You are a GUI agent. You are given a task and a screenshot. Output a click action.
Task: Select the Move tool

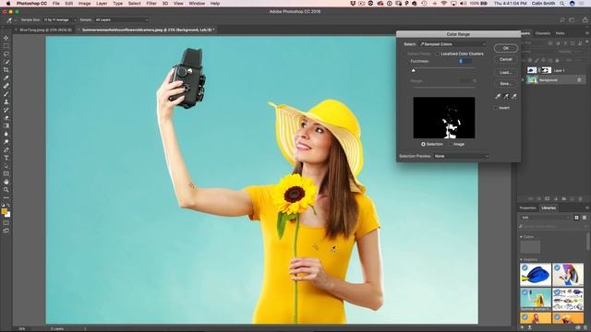point(6,38)
